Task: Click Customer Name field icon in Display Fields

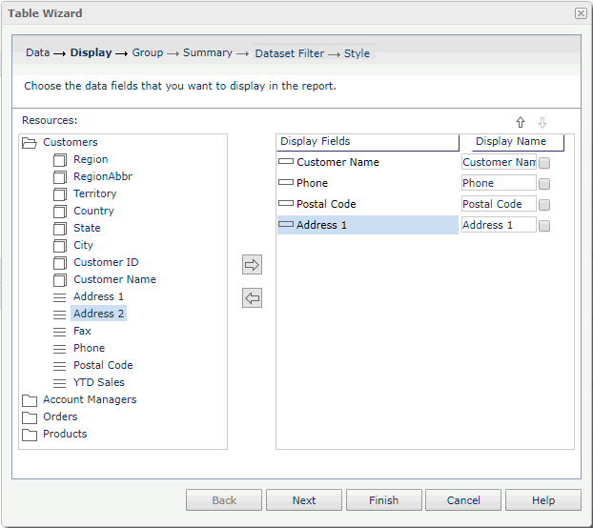Action: (x=286, y=161)
